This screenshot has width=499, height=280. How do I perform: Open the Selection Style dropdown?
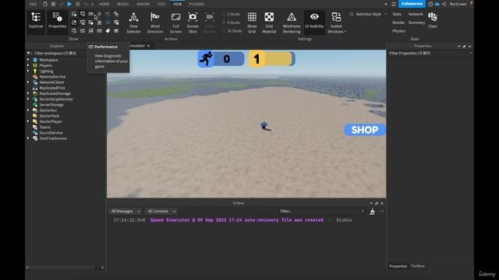pyautogui.click(x=368, y=14)
